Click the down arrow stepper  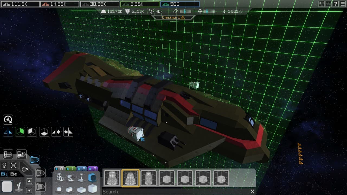click(x=29, y=190)
